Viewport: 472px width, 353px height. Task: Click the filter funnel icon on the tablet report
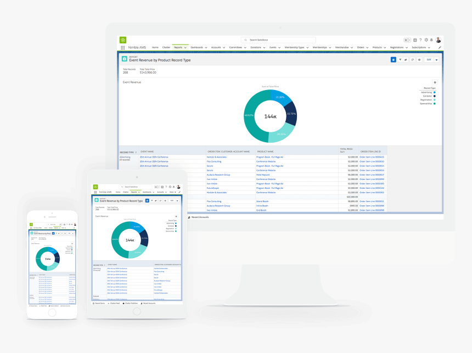[152, 200]
